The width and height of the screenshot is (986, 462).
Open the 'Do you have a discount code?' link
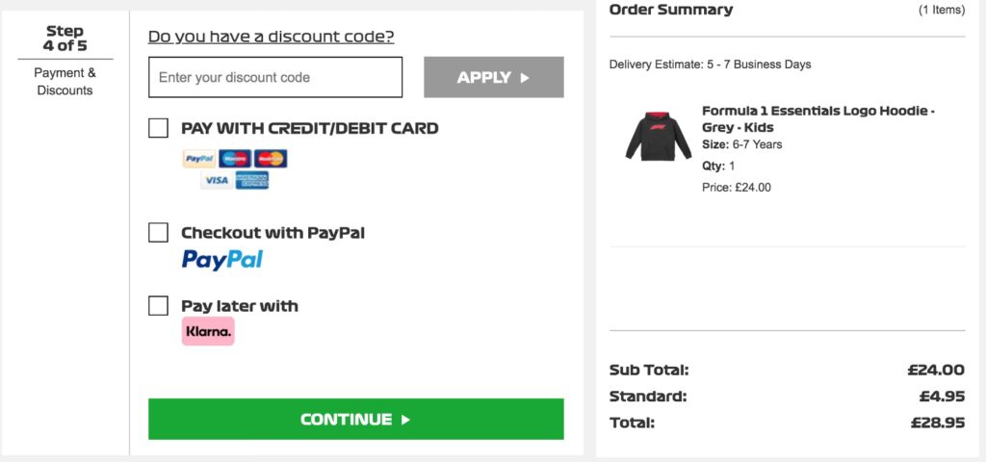click(271, 37)
